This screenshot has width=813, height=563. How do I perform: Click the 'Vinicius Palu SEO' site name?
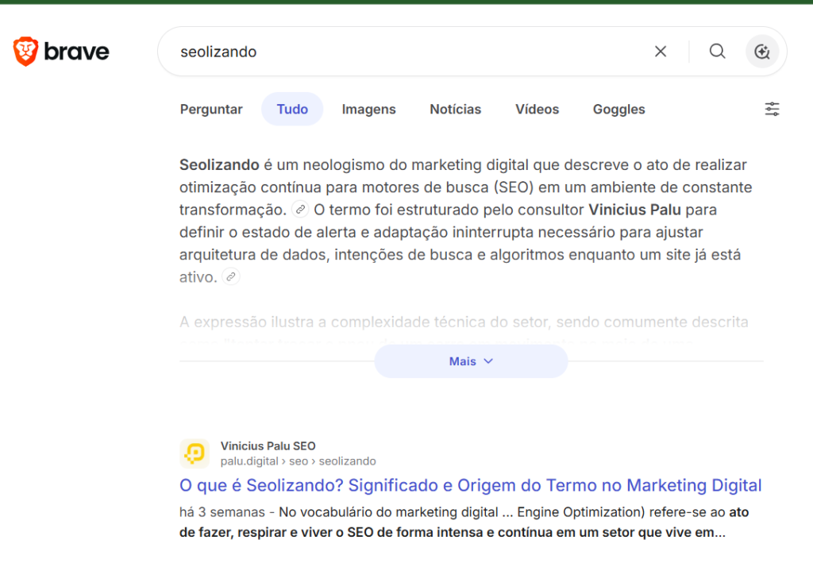(x=268, y=445)
